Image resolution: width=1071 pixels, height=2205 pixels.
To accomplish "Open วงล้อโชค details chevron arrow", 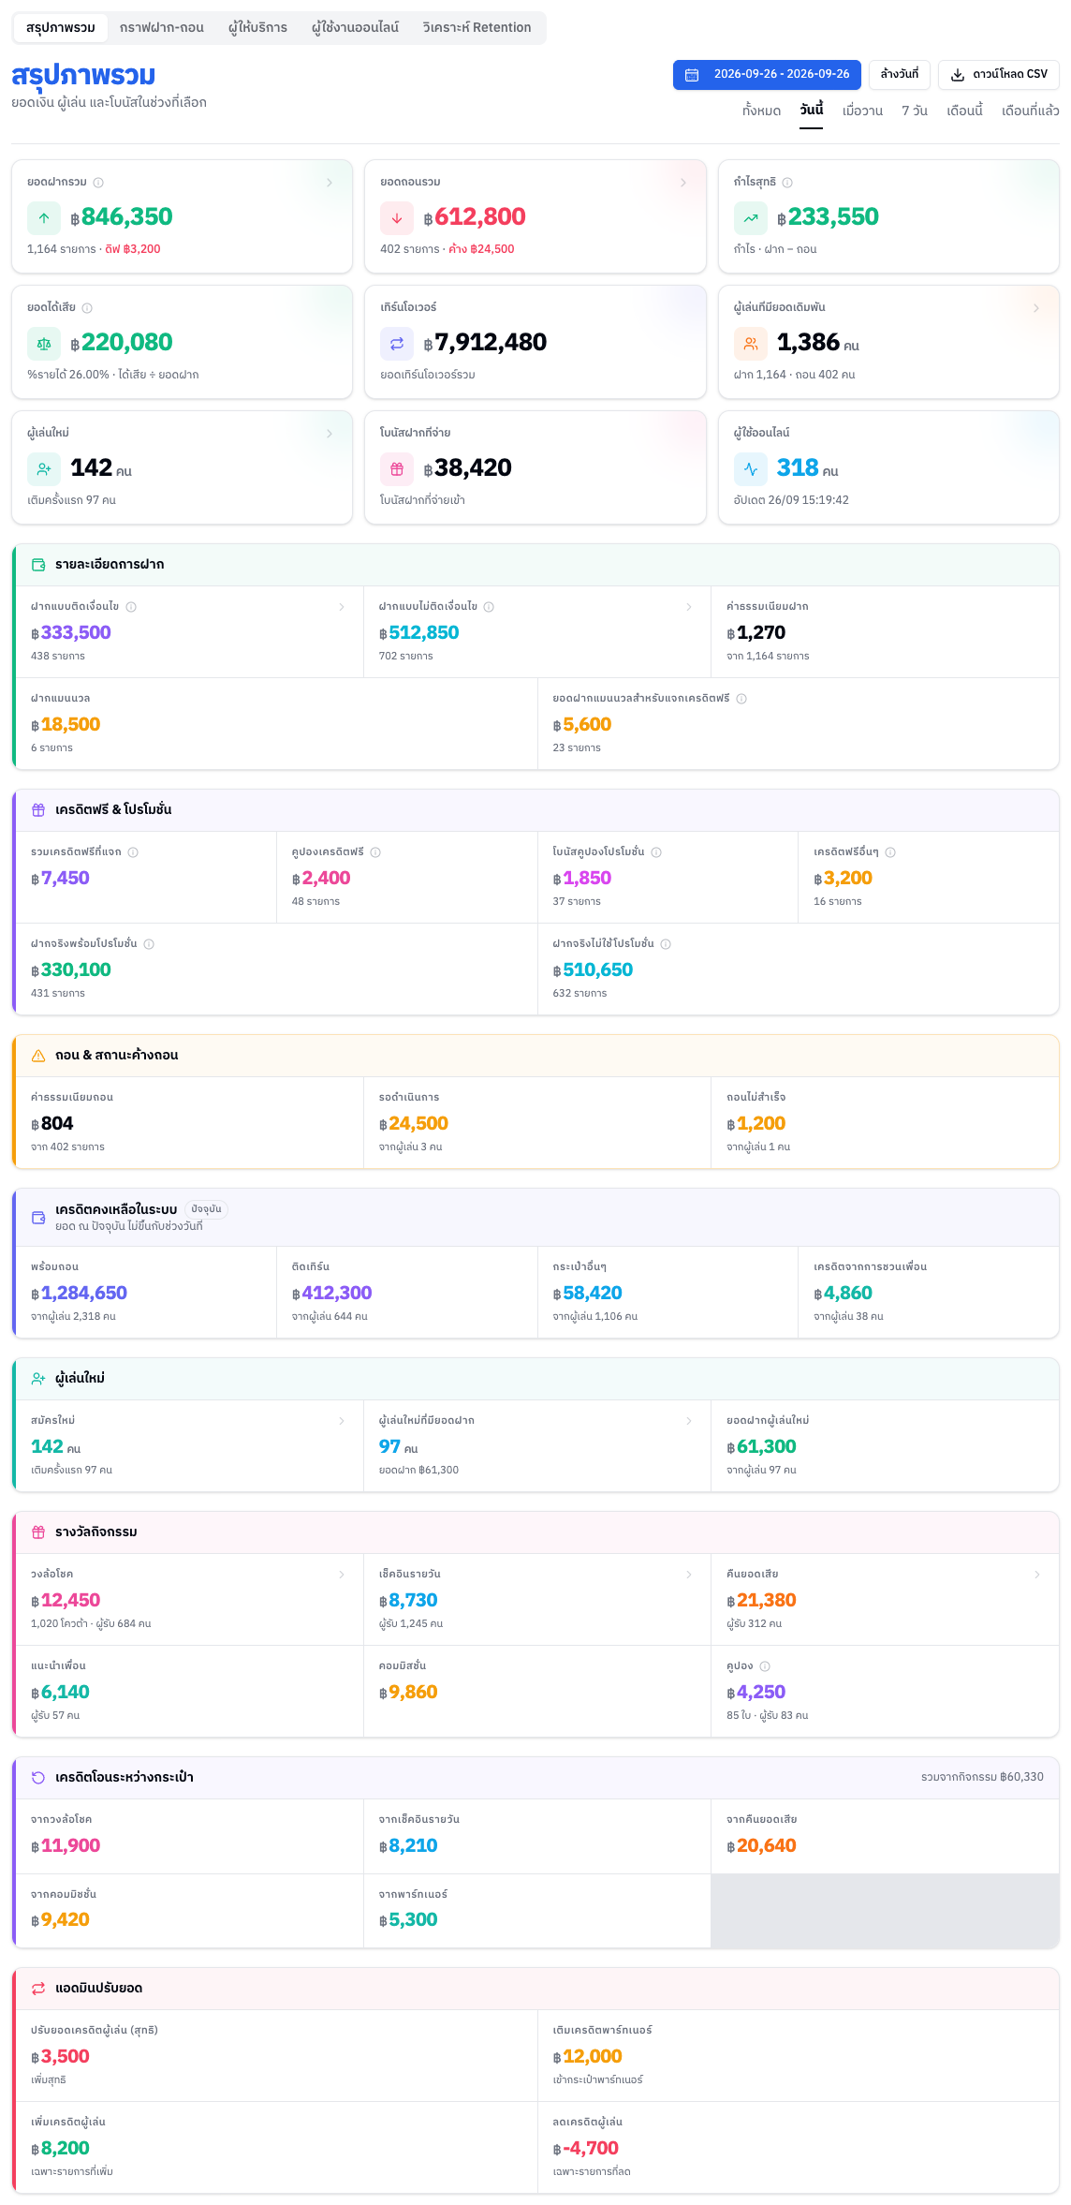I will 342,1575.
